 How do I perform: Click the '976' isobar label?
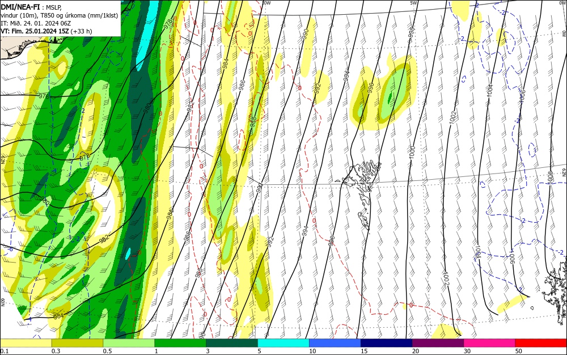44,96
